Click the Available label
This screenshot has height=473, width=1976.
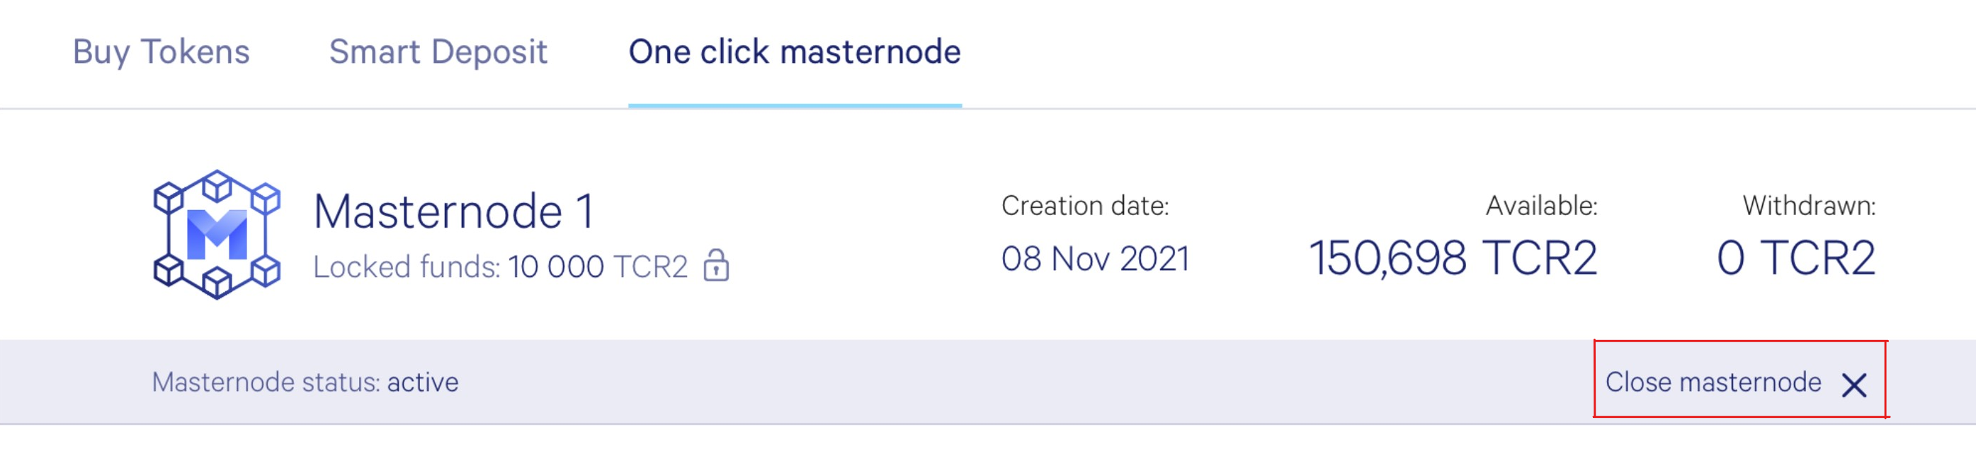[1542, 206]
